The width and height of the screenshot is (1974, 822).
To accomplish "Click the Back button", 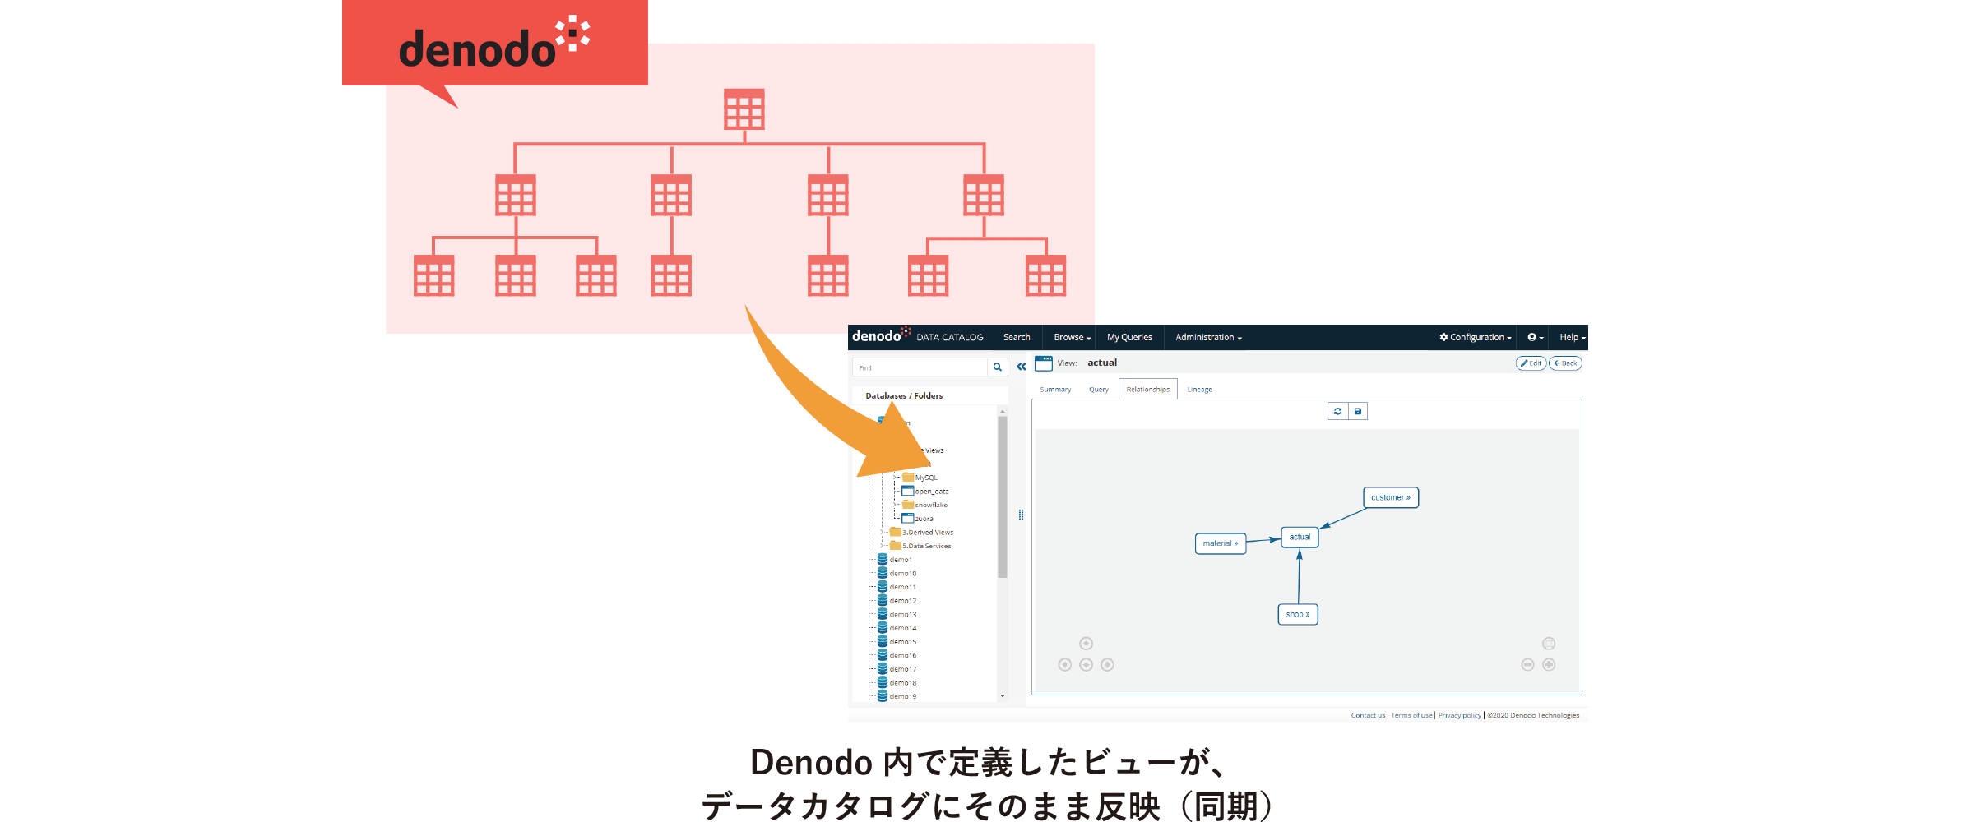I will 1565,363.
